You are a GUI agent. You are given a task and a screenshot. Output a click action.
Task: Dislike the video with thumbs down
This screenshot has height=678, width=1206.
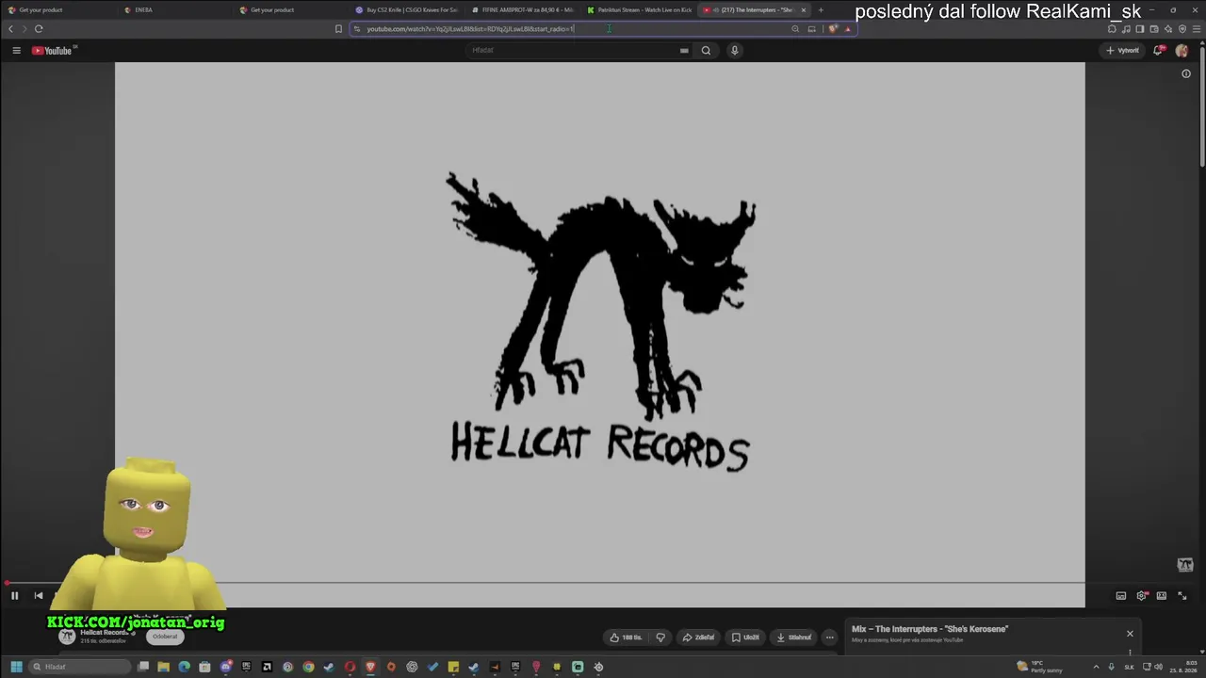click(660, 638)
